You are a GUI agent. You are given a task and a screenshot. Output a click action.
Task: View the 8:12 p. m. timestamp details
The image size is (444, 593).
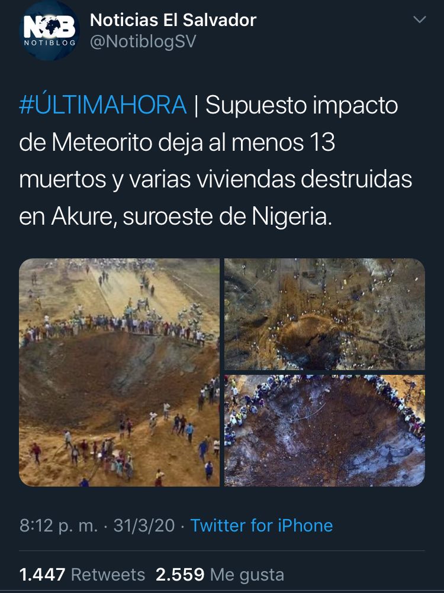59,526
